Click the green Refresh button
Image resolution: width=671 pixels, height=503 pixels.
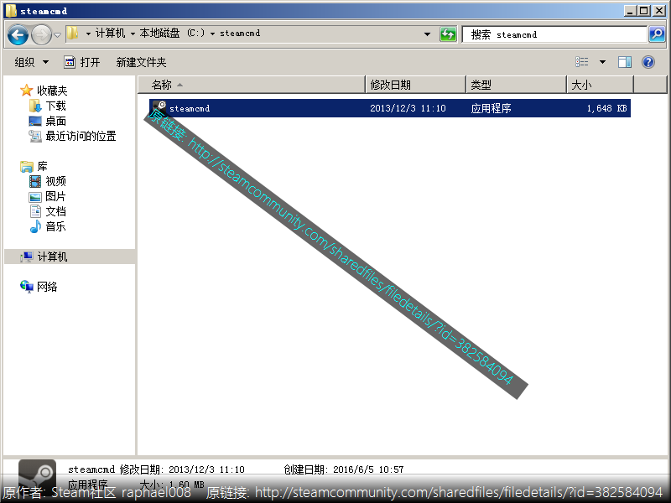(448, 34)
